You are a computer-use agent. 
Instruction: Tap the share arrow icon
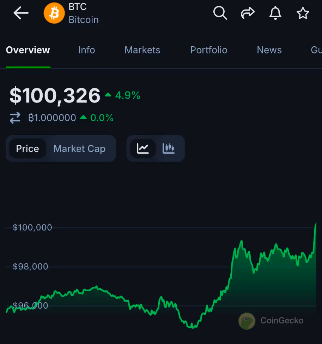pyautogui.click(x=248, y=13)
